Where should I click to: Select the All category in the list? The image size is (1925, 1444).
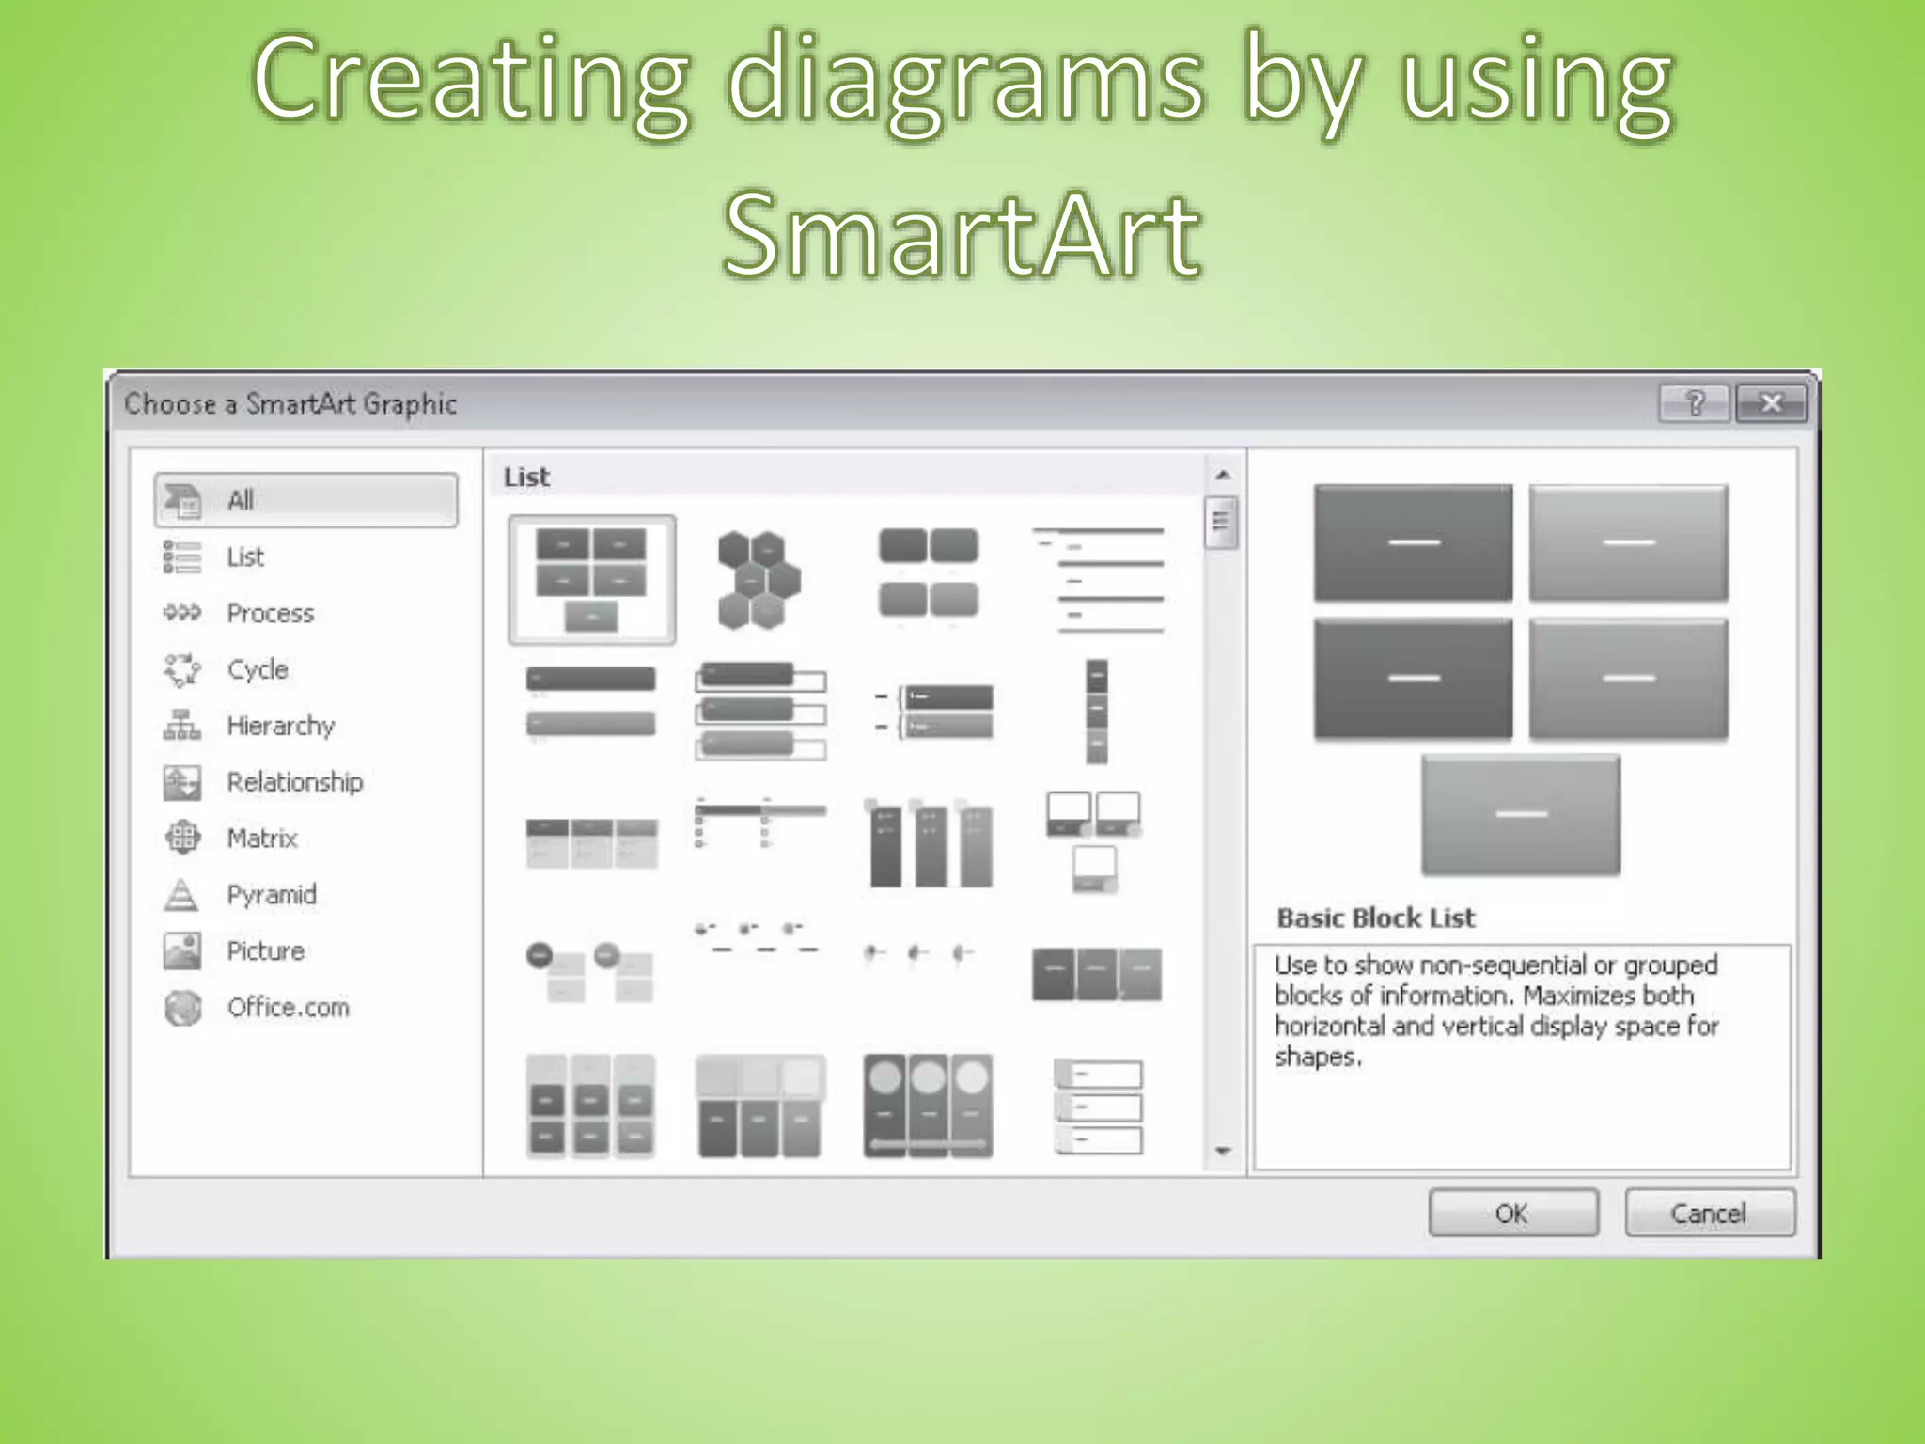pos(305,500)
